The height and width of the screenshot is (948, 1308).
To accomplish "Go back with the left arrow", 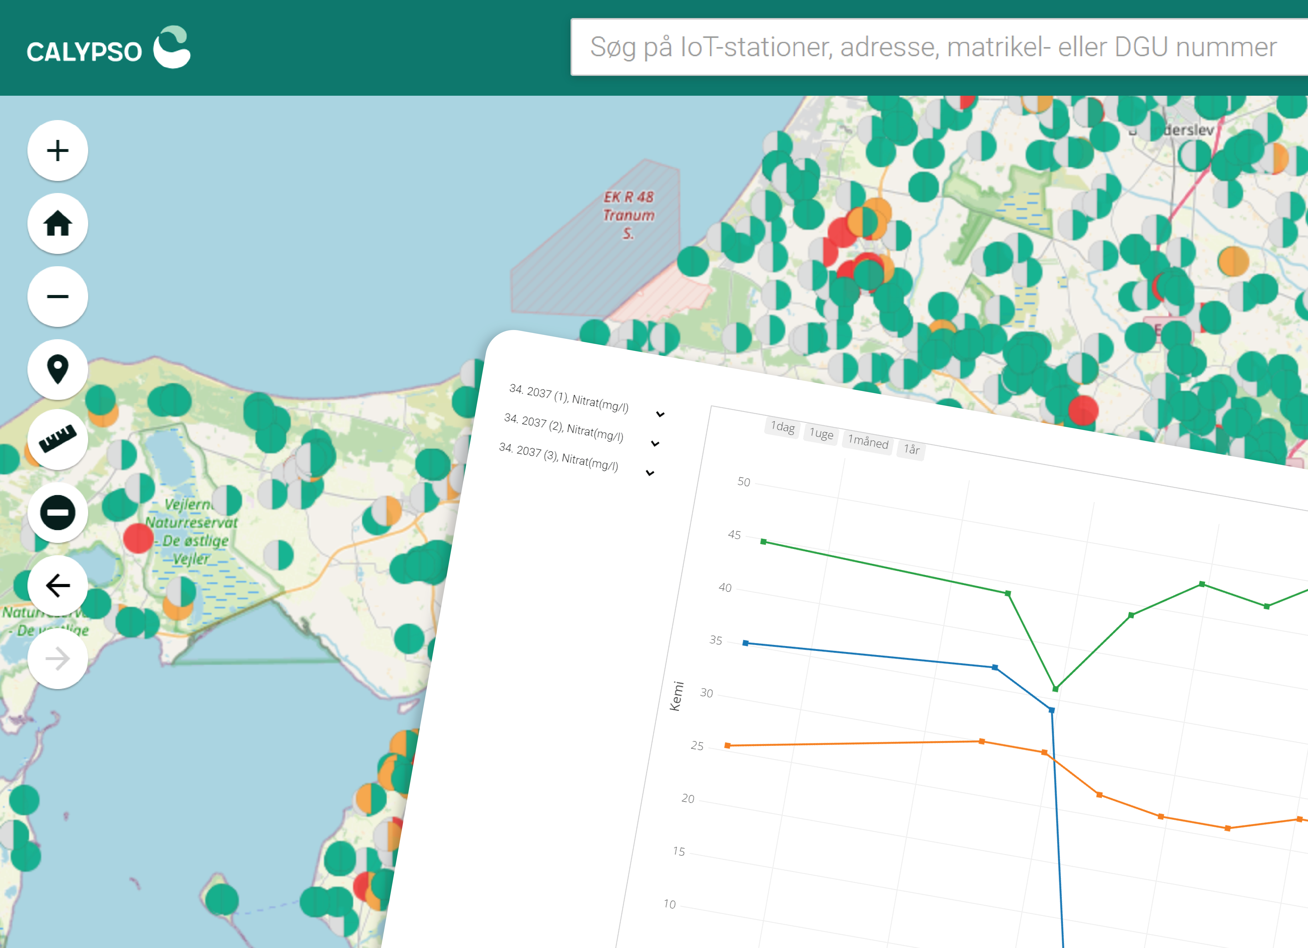I will (58, 585).
